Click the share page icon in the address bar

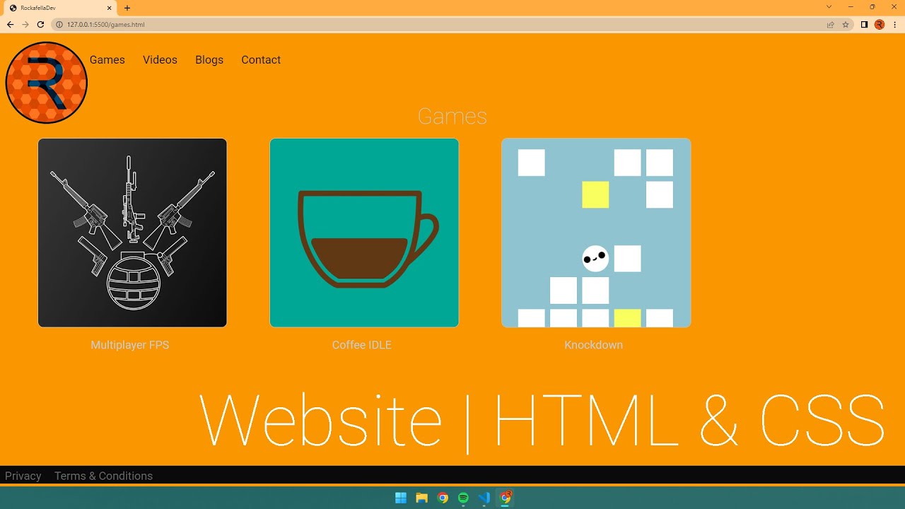(x=830, y=24)
